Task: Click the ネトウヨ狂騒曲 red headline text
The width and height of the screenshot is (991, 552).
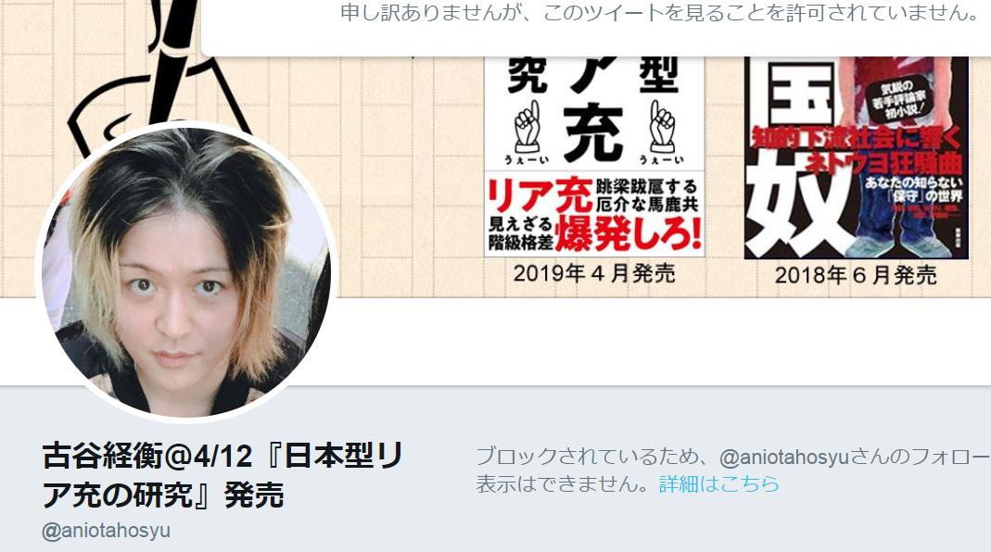Action: point(883,163)
